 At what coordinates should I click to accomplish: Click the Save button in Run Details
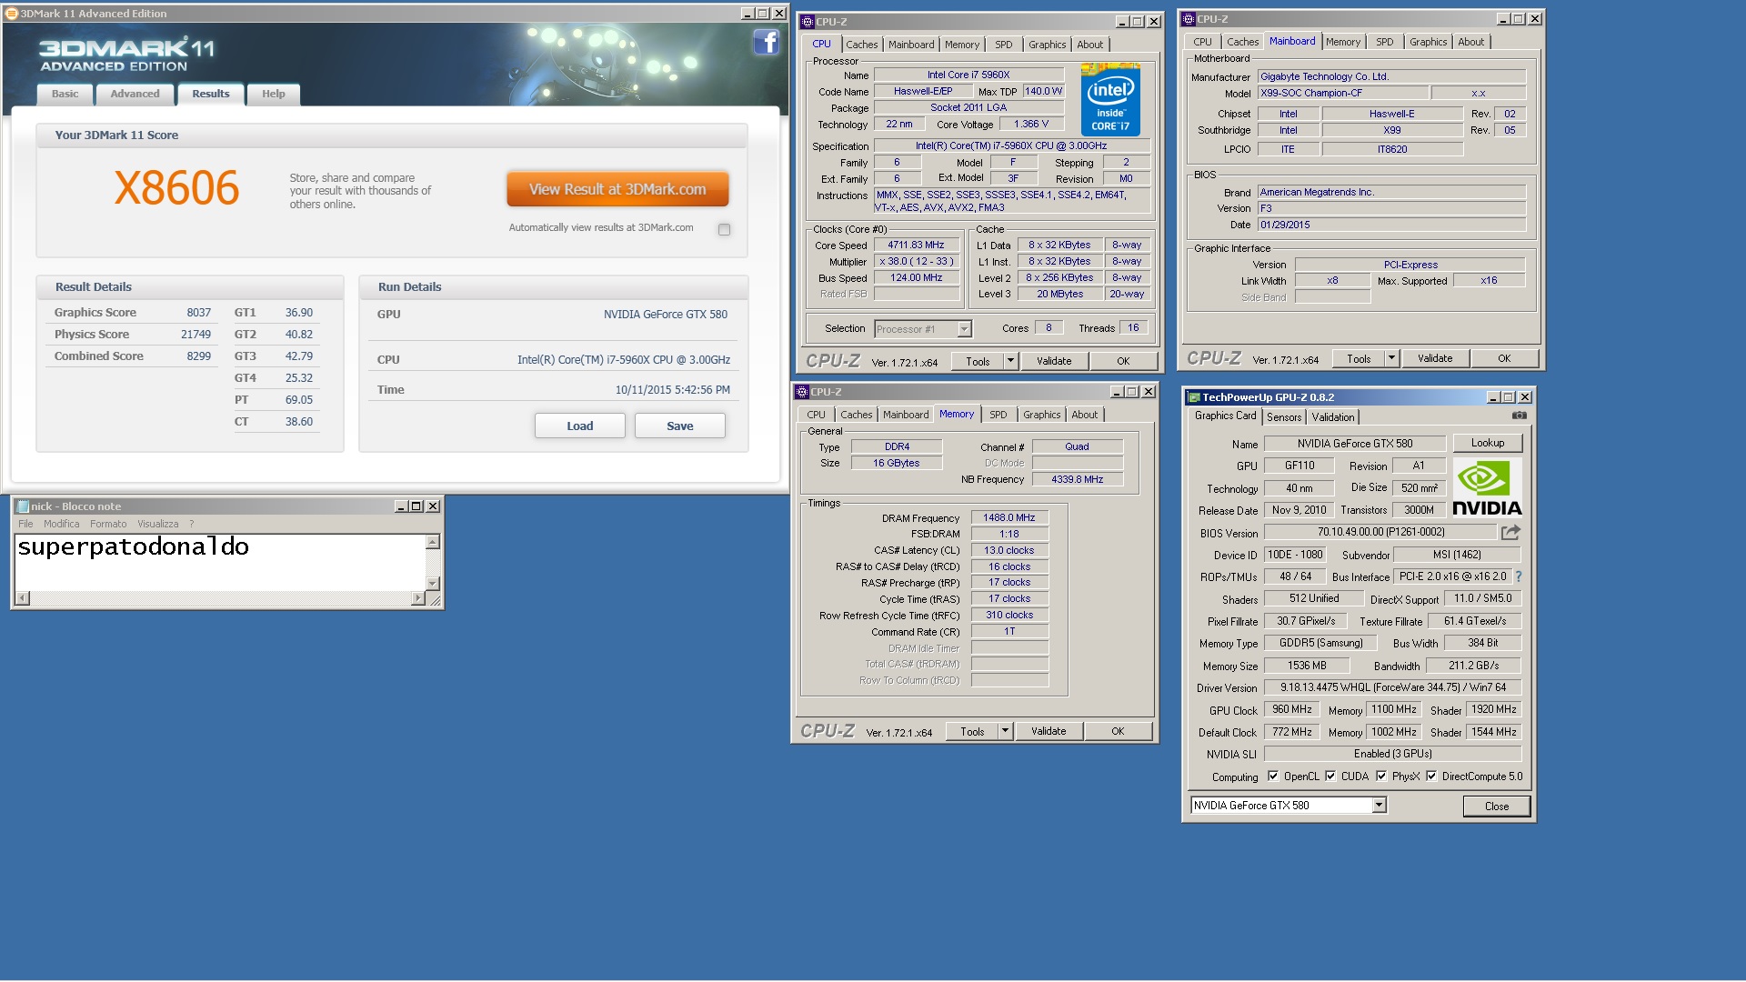pos(679,426)
